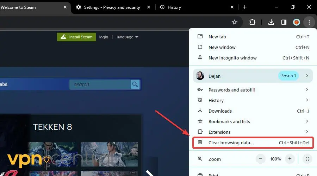Image resolution: width=317 pixels, height=176 pixels.
Task: Bookmark this page with the star icon
Action: (x=234, y=22)
